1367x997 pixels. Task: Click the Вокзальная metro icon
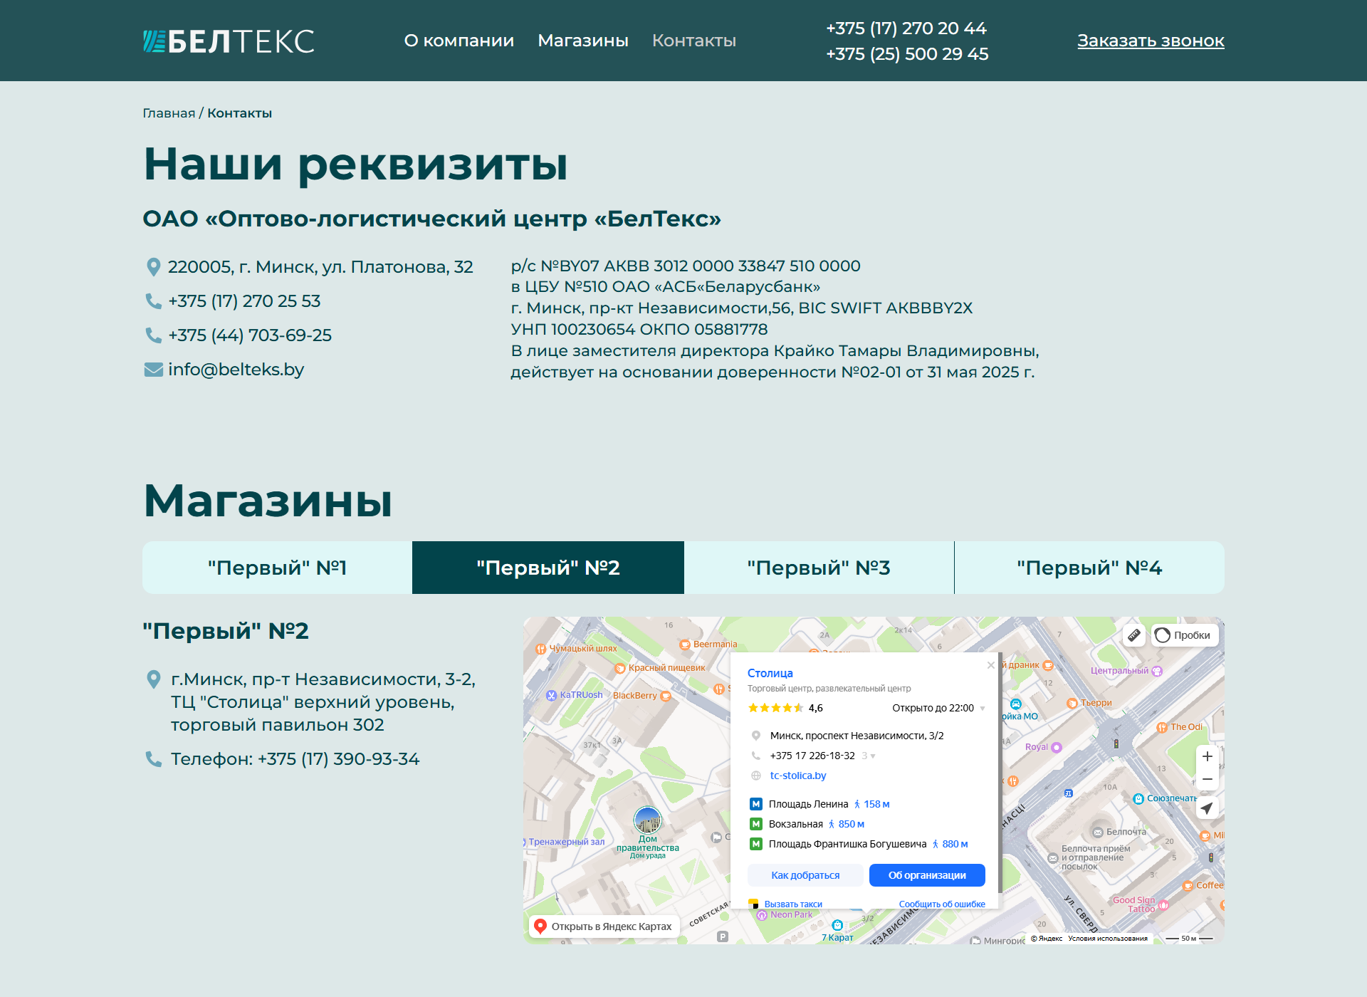click(756, 824)
